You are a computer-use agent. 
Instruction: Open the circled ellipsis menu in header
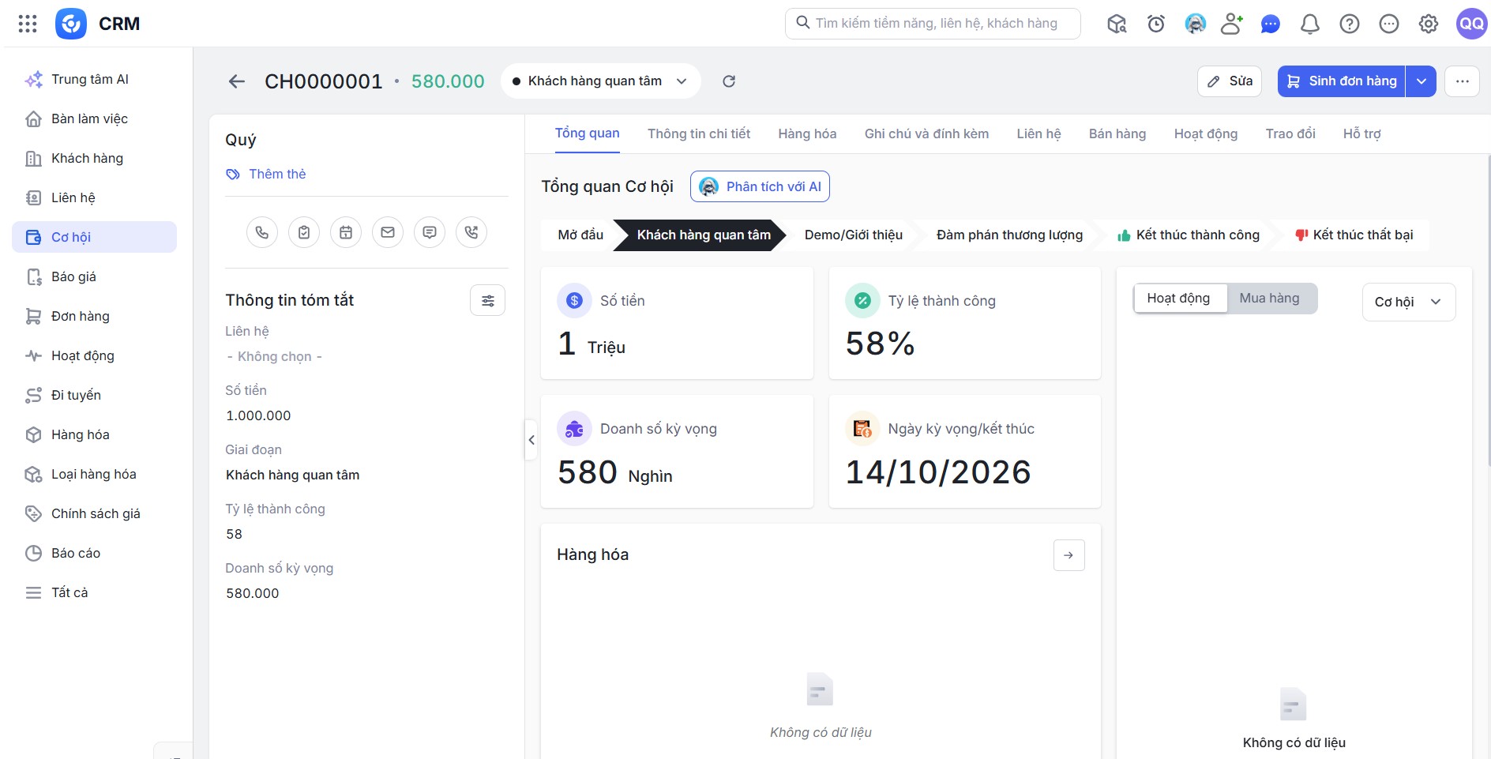click(x=1389, y=24)
